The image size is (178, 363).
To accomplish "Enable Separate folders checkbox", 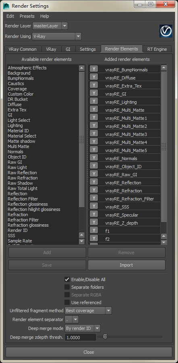I will pos(67,287).
